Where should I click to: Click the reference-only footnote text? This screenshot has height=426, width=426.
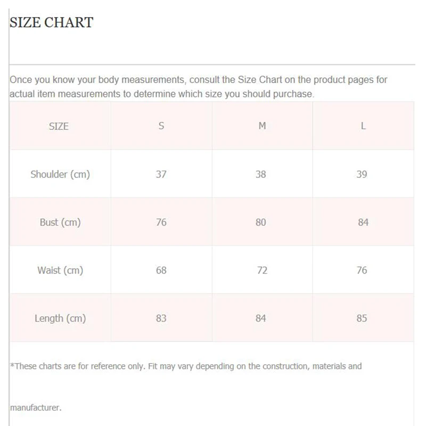(186, 366)
